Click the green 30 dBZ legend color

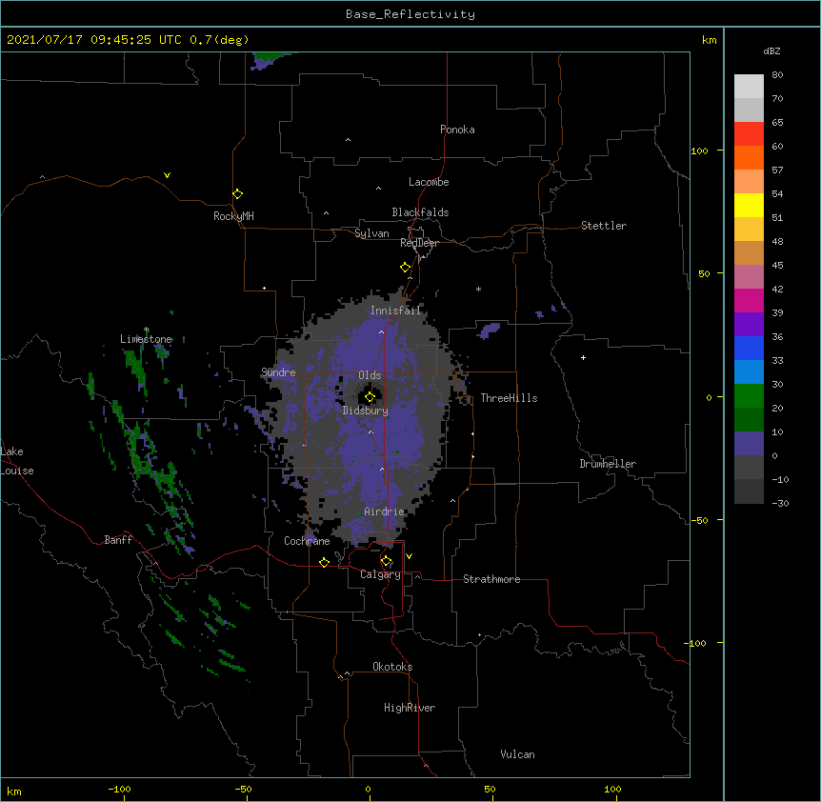pyautogui.click(x=749, y=396)
